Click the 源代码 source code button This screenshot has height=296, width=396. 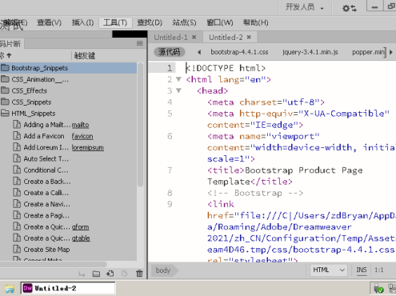[170, 52]
